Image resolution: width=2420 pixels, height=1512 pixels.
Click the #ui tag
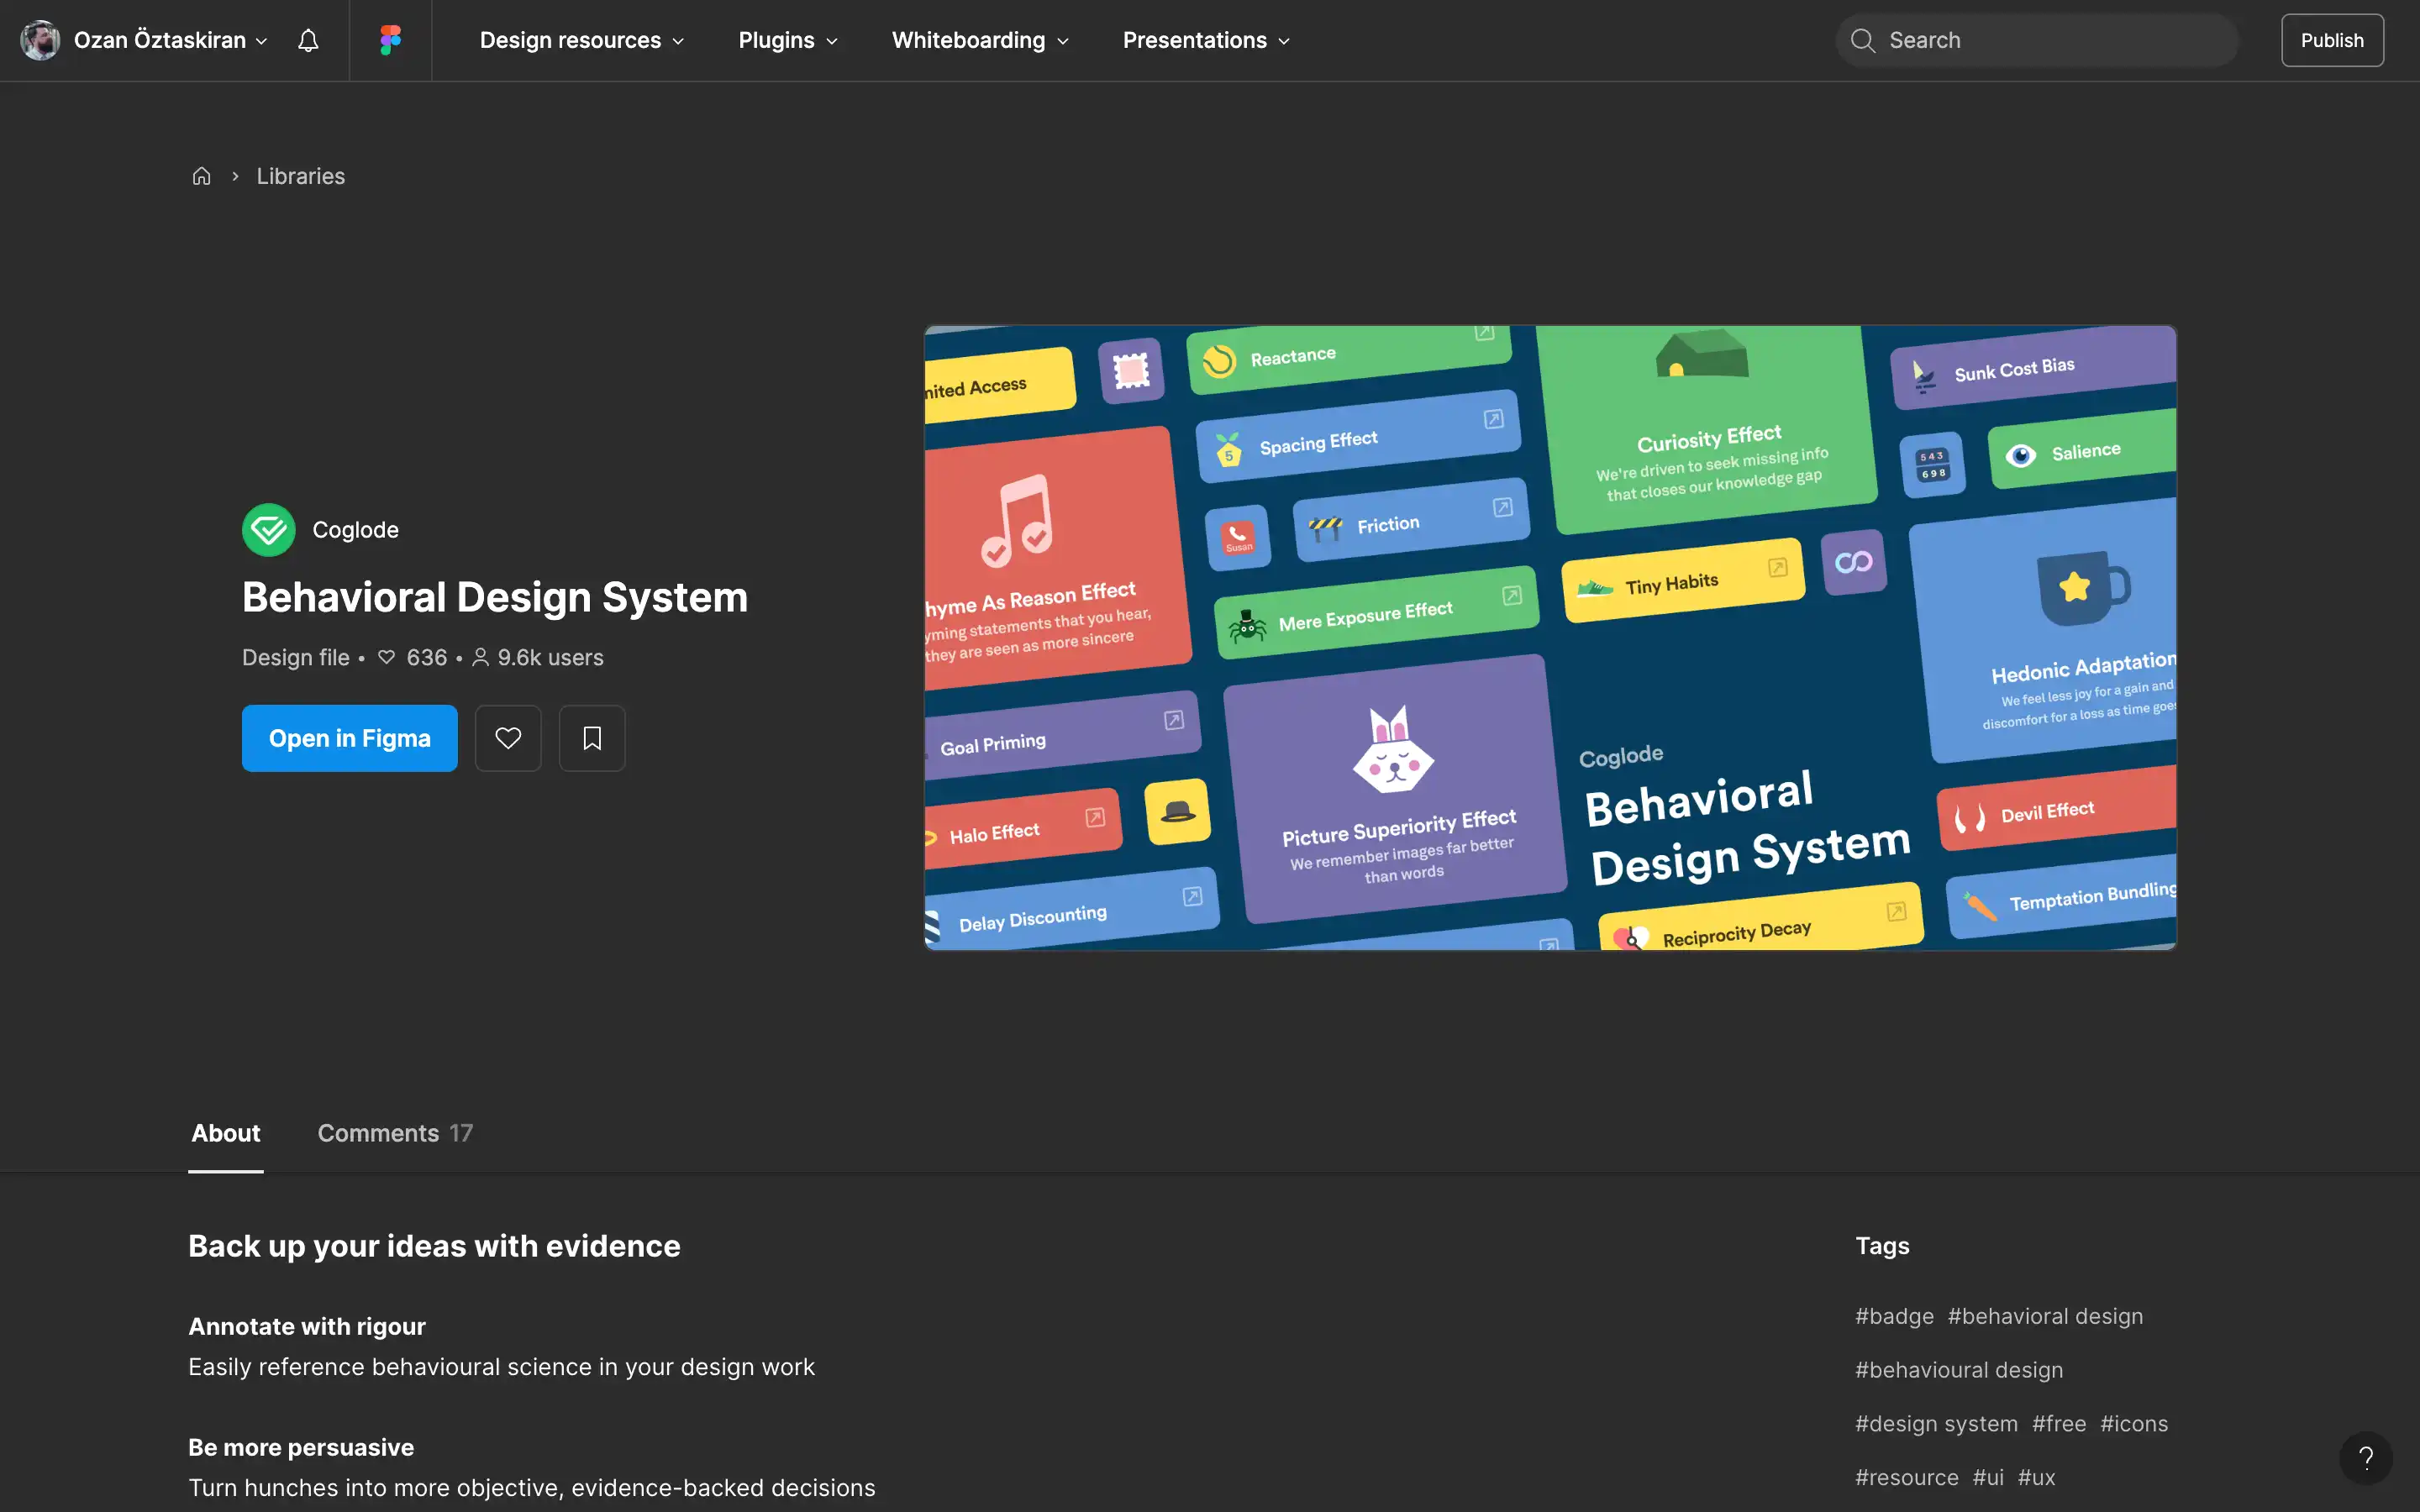(x=1988, y=1477)
